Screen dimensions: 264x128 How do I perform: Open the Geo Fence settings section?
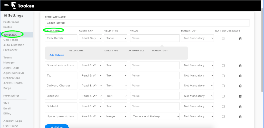pos(11,40)
